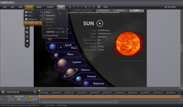Open the Edit menu
The width and height of the screenshot is (183, 107).
tap(12, 7)
